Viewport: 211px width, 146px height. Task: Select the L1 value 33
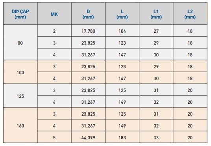pyautogui.click(x=156, y=137)
